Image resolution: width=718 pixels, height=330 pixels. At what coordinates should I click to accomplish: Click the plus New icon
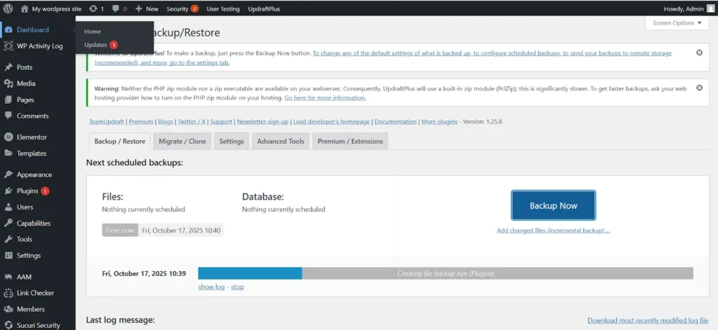(139, 8)
